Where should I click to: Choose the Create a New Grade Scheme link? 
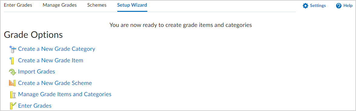tap(55, 83)
